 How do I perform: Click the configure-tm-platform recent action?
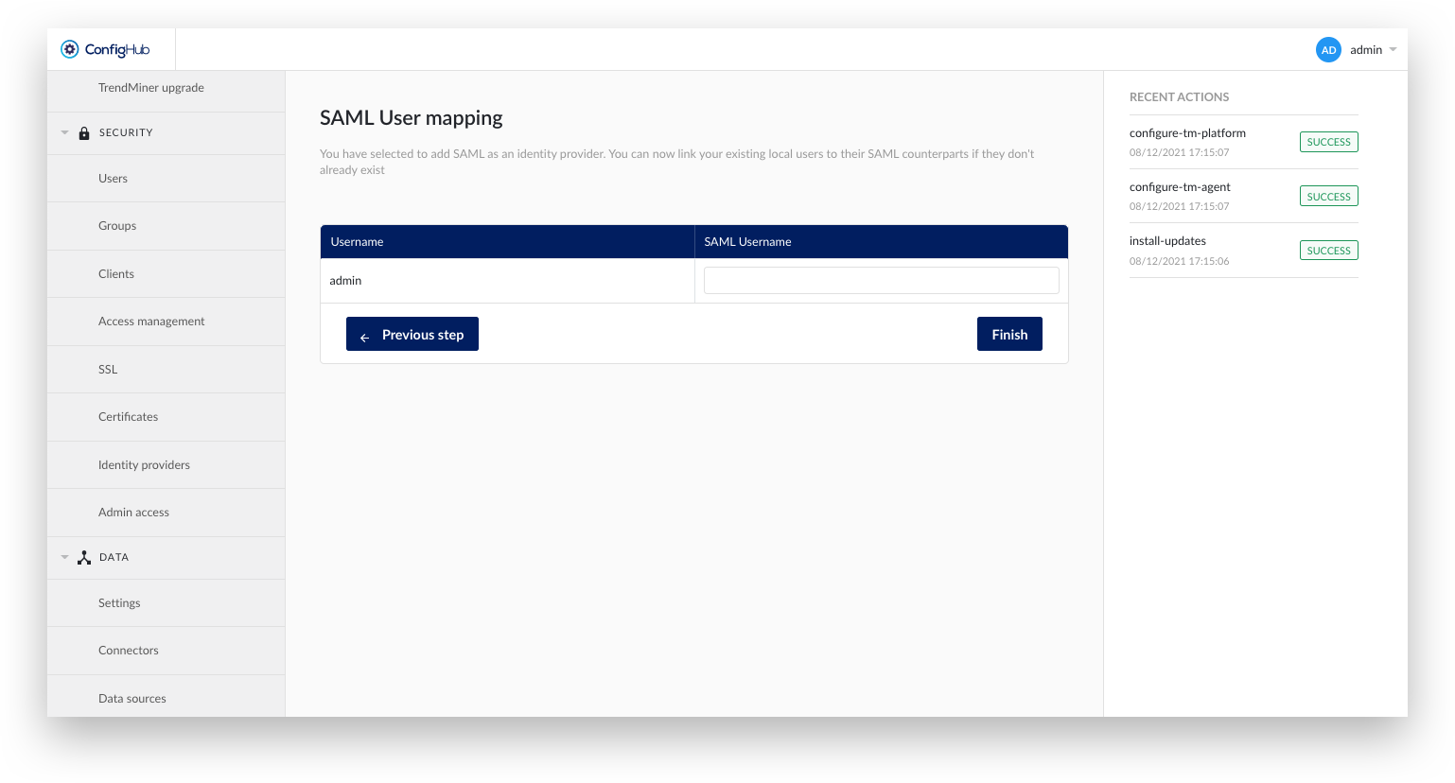click(x=1187, y=133)
